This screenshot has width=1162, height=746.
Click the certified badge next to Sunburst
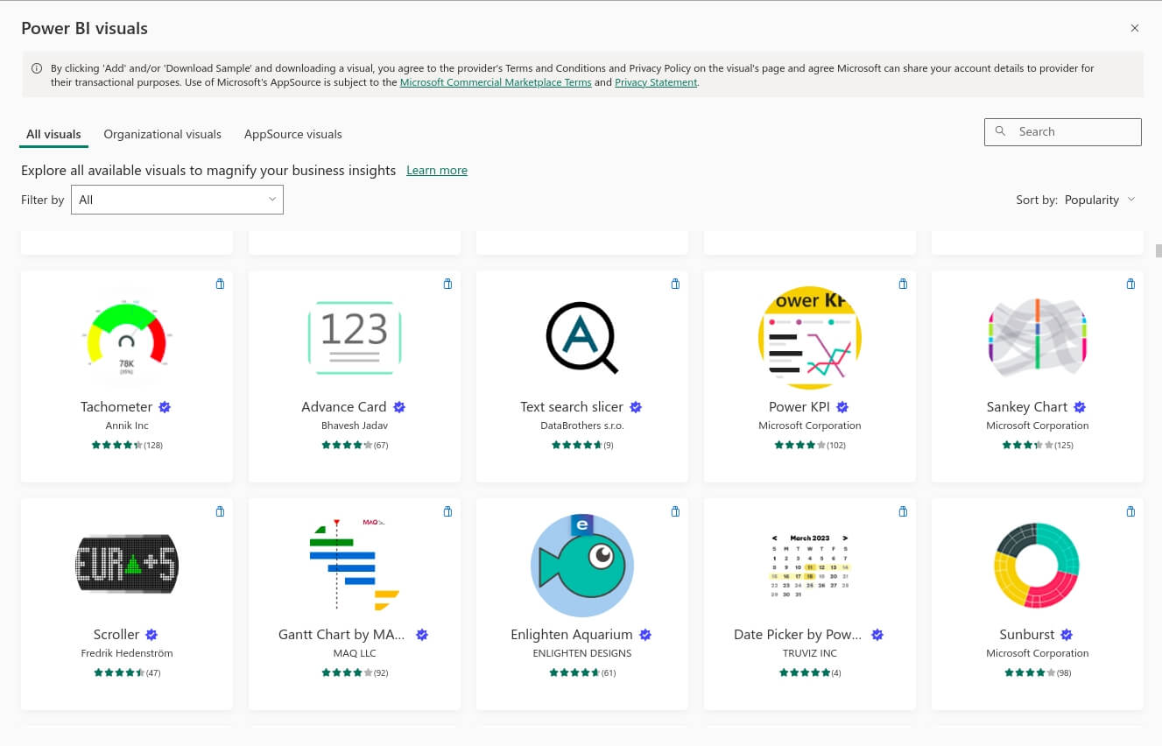pos(1067,635)
